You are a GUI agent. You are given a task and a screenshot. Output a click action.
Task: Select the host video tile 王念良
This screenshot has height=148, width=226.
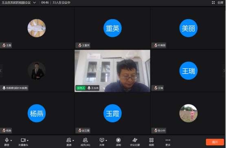pos(112,71)
